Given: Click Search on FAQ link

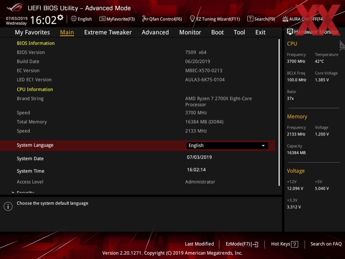Looking at the screenshot, I should pyautogui.click(x=326, y=244).
